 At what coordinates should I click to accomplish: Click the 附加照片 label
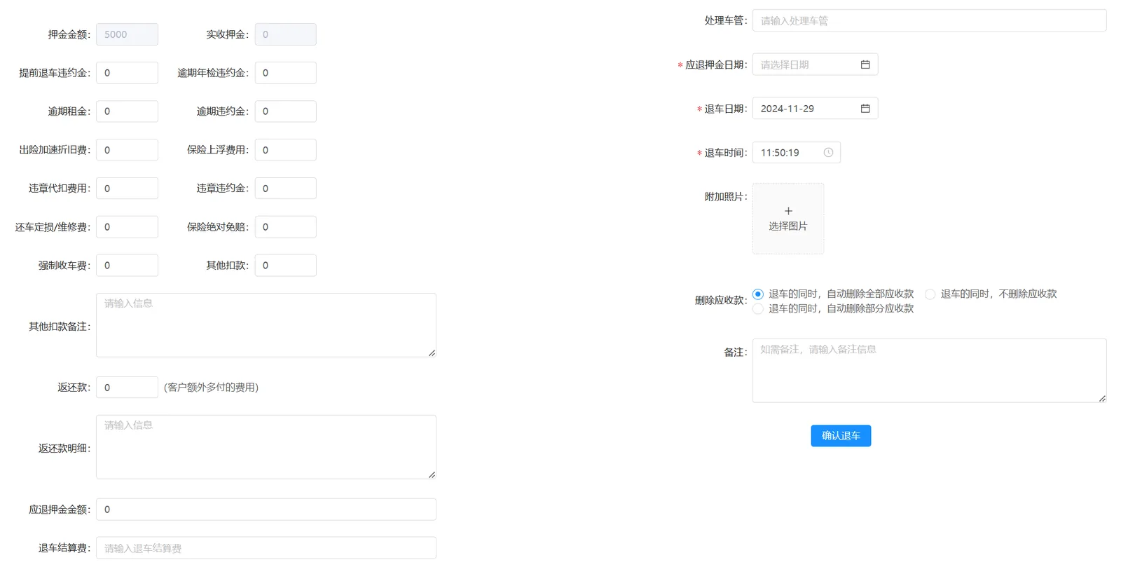[x=726, y=197]
